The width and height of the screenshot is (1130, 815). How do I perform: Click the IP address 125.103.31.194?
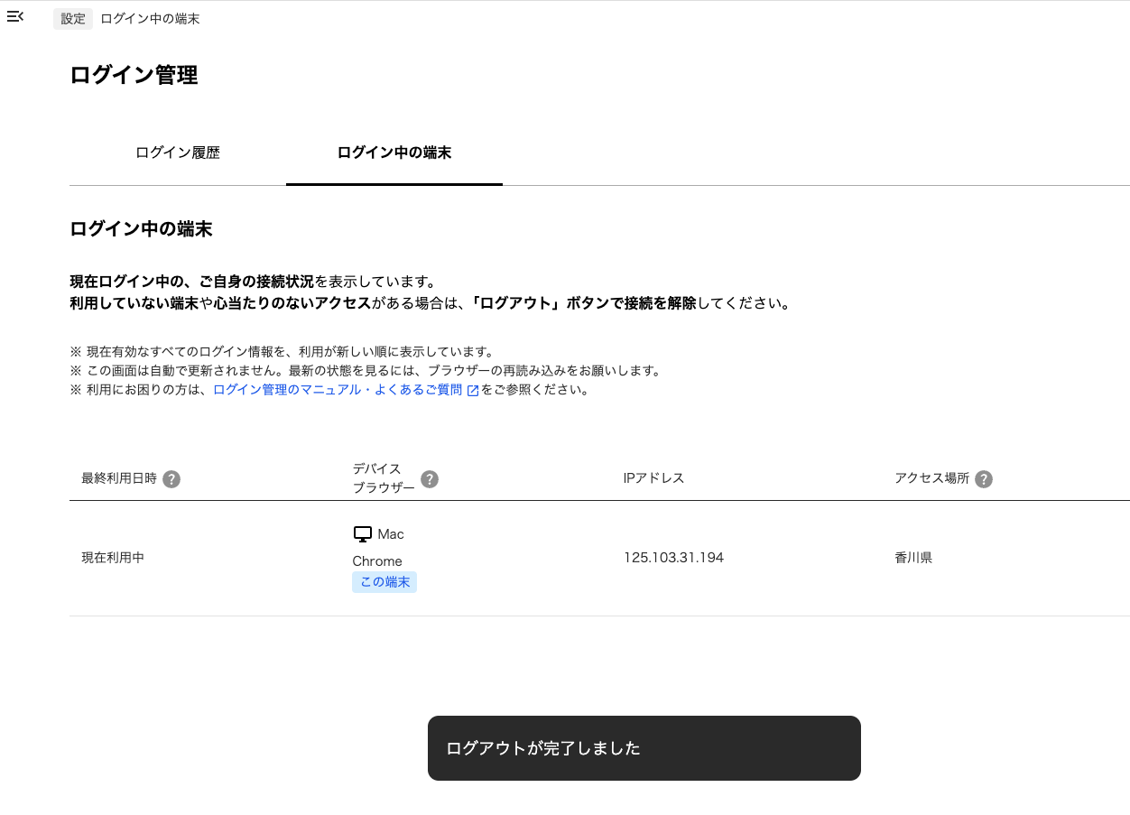(674, 557)
